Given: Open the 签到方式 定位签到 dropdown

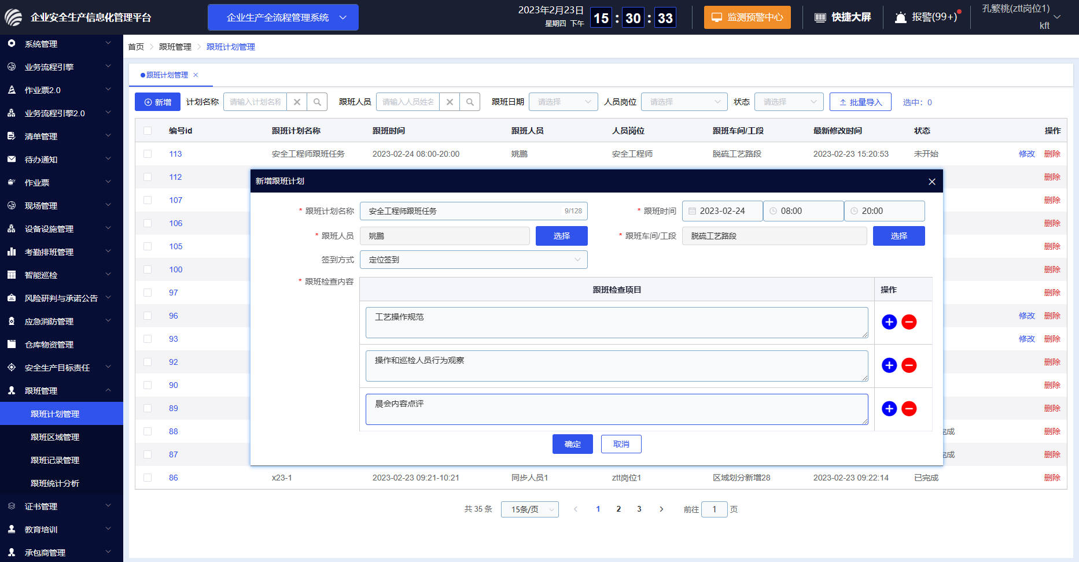Looking at the screenshot, I should click(474, 260).
